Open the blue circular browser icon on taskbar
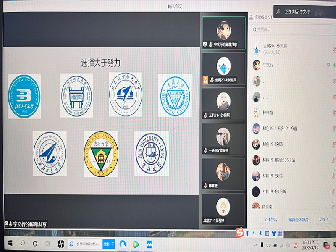 pyautogui.click(x=123, y=244)
